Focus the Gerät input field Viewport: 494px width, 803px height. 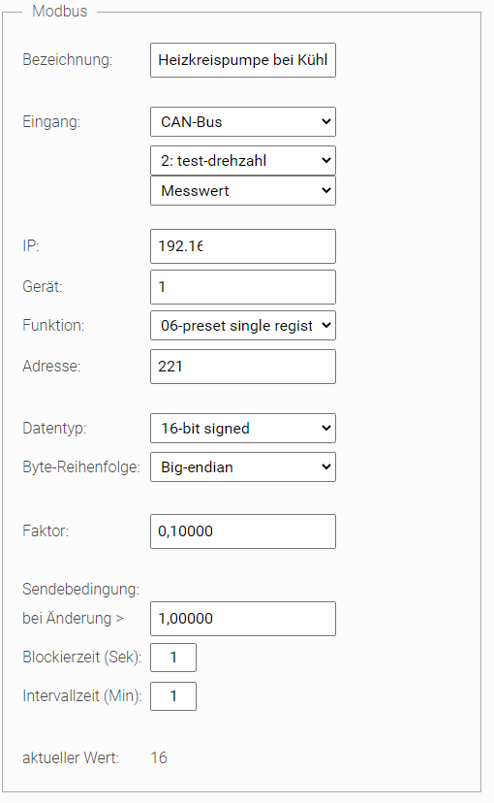click(x=243, y=287)
